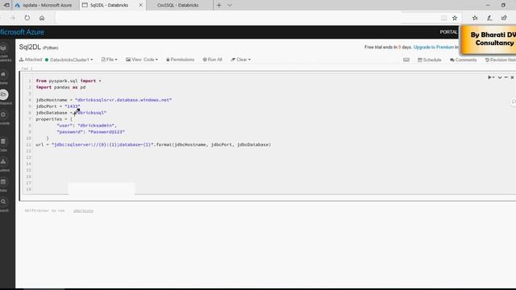Open the cell actions chevron menu
Screen dimensions: 516x290
point(500,77)
